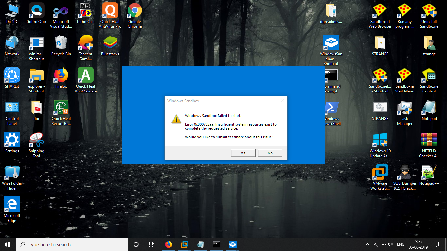Viewport: 447px width, 251px height.
Task: Launch Snipping Tool shortcut
Action: [x=37, y=146]
